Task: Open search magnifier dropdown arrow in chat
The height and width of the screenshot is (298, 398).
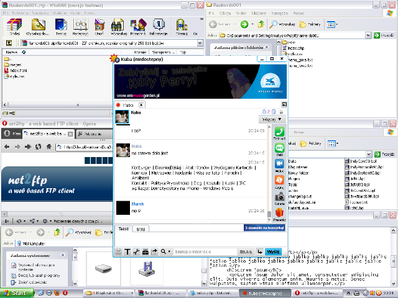Action: click(169, 251)
